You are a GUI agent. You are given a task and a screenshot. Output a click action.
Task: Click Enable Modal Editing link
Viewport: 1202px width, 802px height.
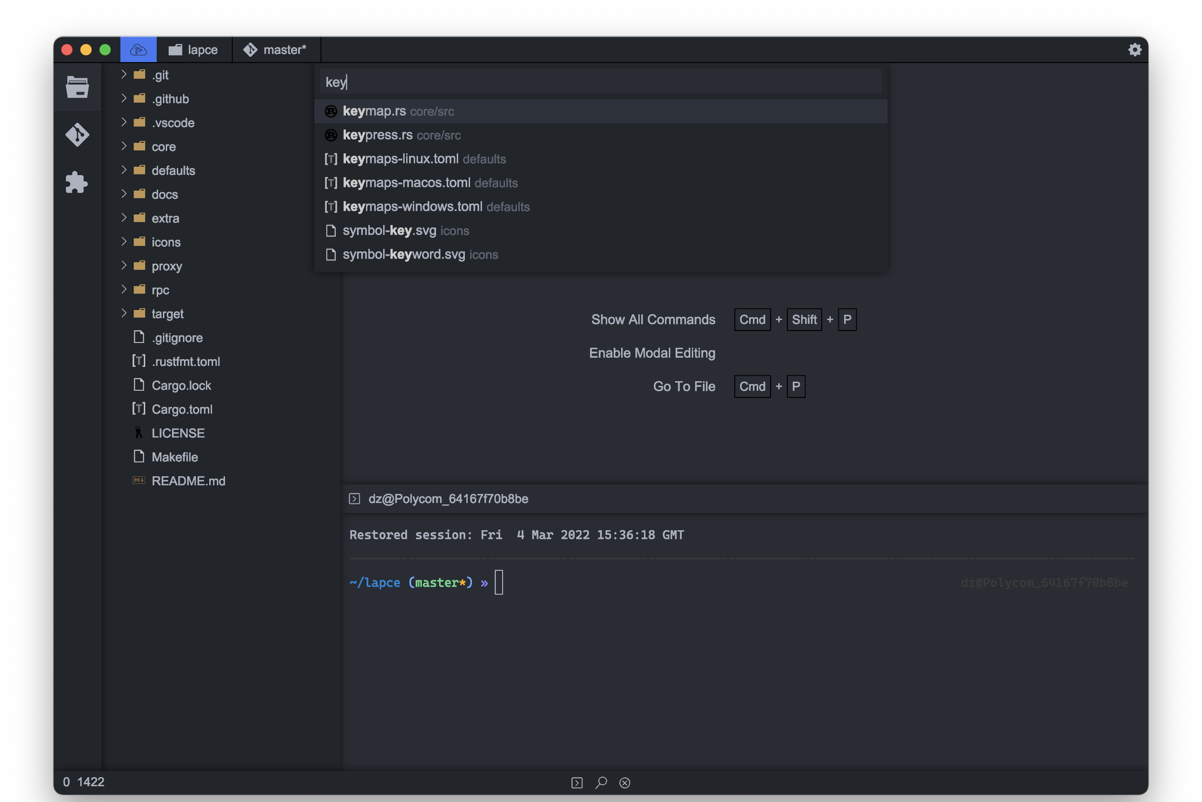(652, 353)
